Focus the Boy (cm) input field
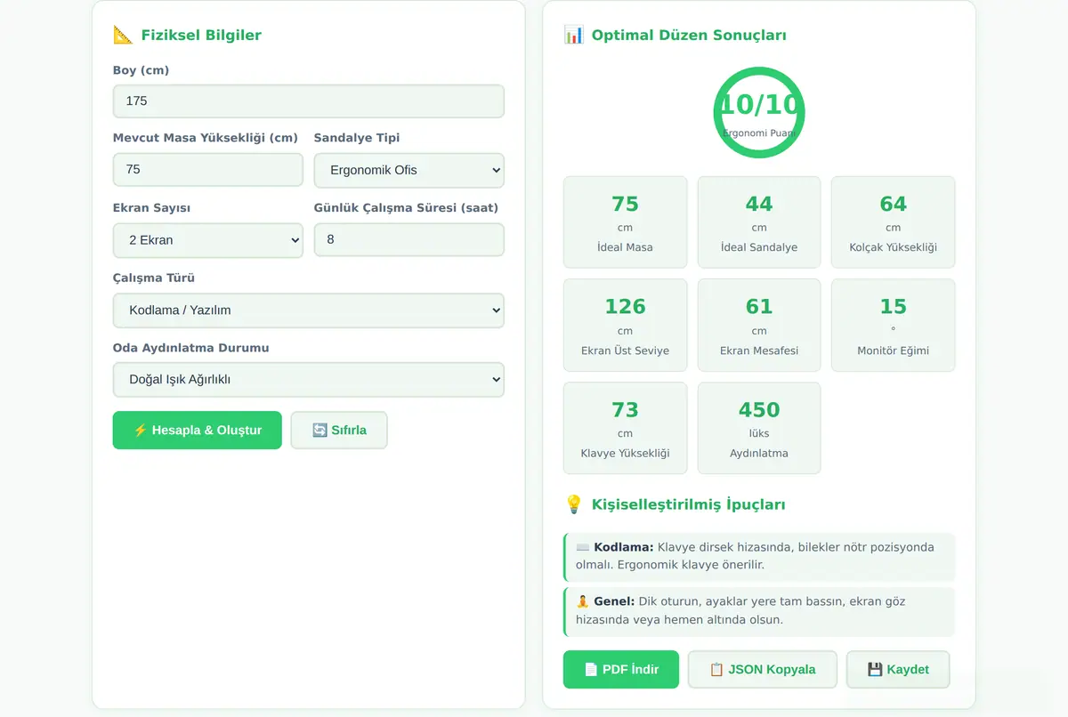 click(309, 101)
